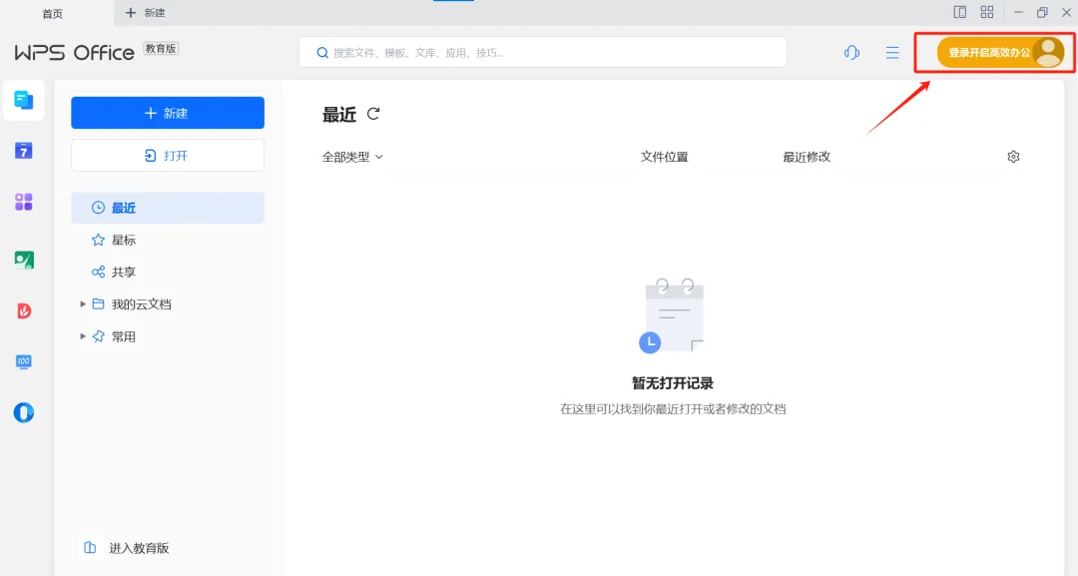Click the 打开 button
Image resolution: width=1078 pixels, height=576 pixels.
click(x=168, y=156)
